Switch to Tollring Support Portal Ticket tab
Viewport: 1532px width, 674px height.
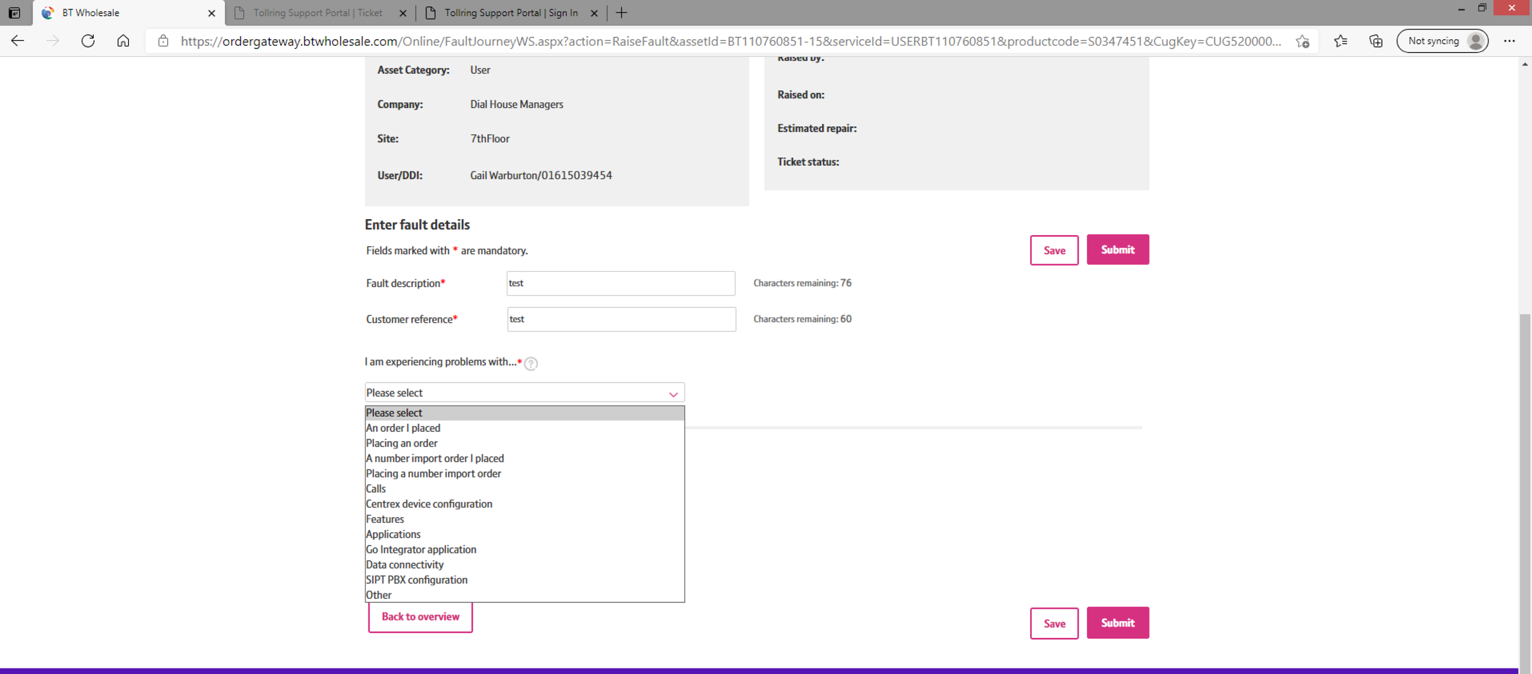coord(317,13)
